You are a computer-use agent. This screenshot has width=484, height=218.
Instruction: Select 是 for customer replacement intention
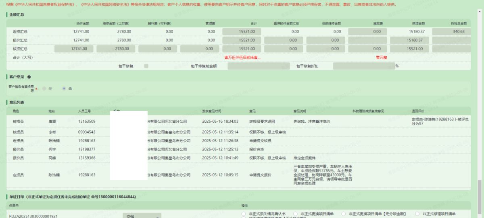(x=44, y=88)
